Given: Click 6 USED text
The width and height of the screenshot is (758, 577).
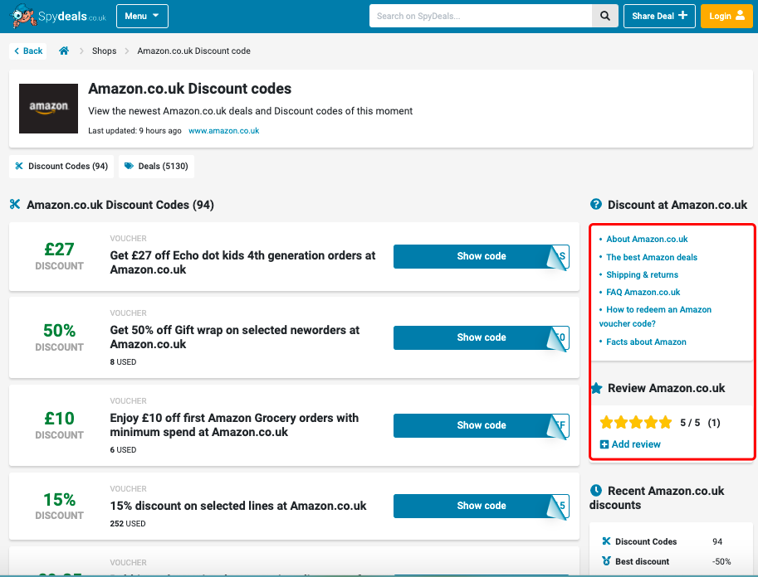Looking at the screenshot, I should click(123, 450).
